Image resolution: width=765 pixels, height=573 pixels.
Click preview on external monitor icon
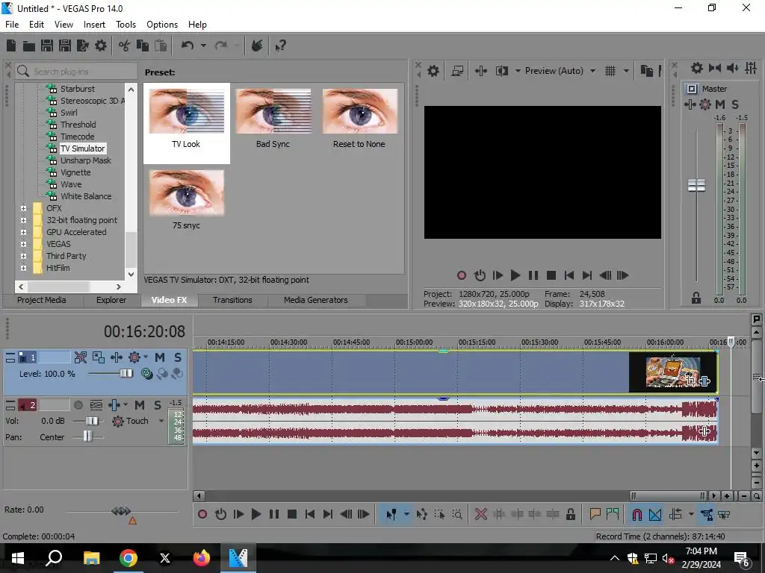coord(457,71)
